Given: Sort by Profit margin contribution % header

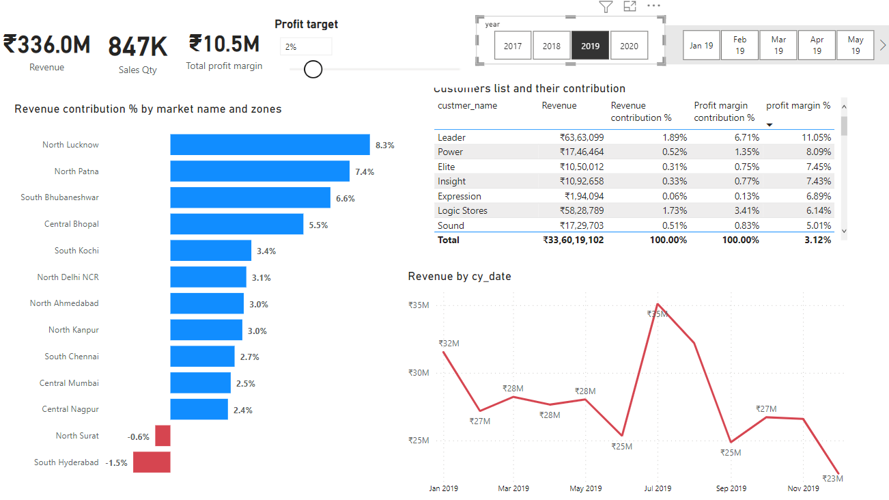Looking at the screenshot, I should pos(724,111).
